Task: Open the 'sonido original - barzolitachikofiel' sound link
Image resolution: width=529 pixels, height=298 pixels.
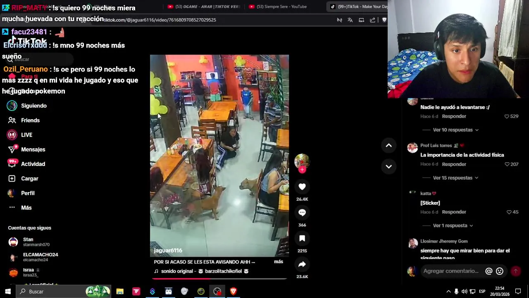Action: (201, 271)
